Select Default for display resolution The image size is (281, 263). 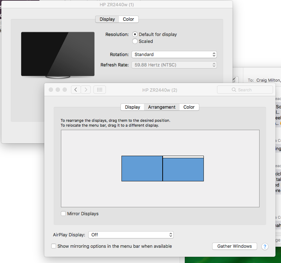135,34
